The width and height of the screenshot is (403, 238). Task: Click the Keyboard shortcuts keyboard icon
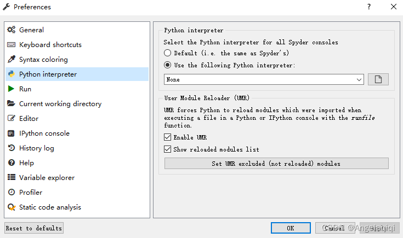click(x=11, y=45)
